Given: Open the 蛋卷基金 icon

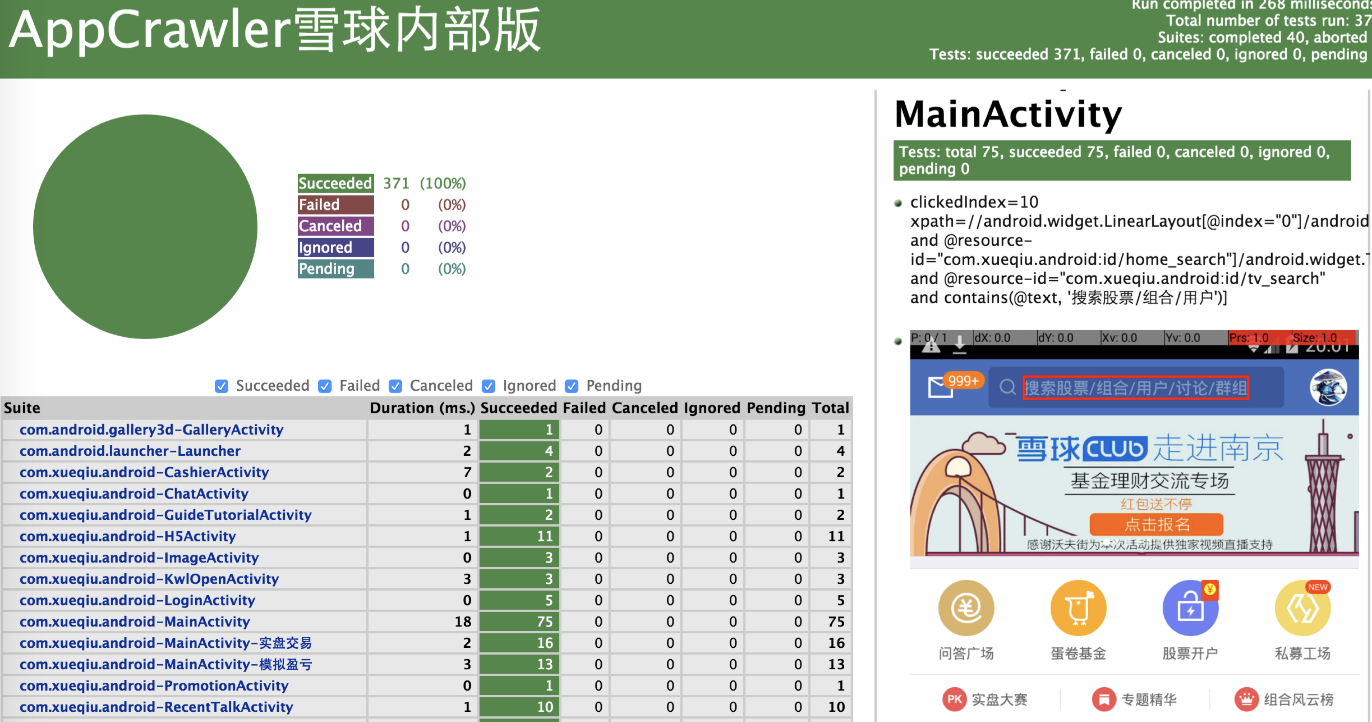Looking at the screenshot, I should (x=1079, y=608).
